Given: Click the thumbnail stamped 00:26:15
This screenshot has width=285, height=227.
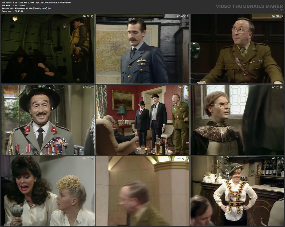Looking at the screenshot, I should tap(237, 191).
